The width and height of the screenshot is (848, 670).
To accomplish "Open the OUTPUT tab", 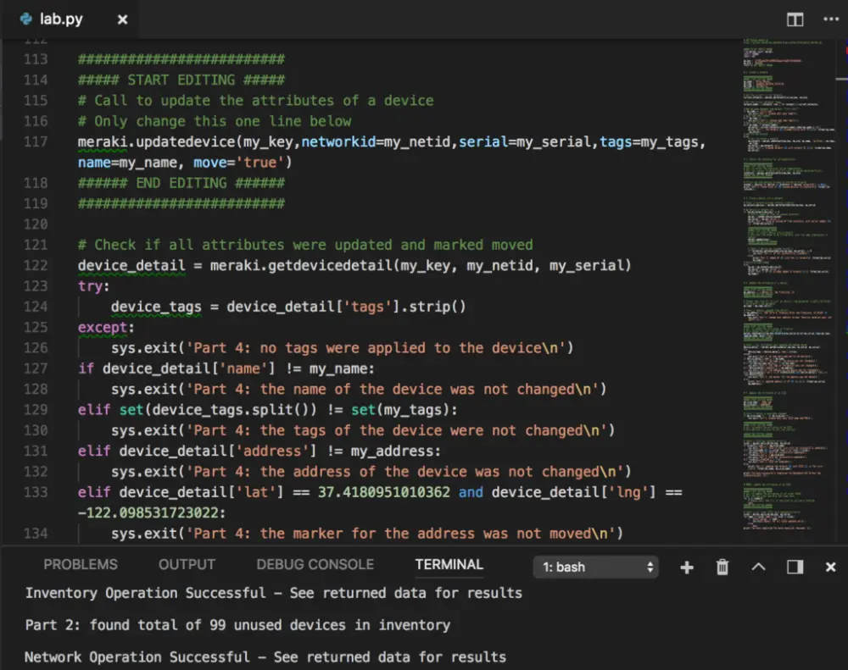I will 187,564.
